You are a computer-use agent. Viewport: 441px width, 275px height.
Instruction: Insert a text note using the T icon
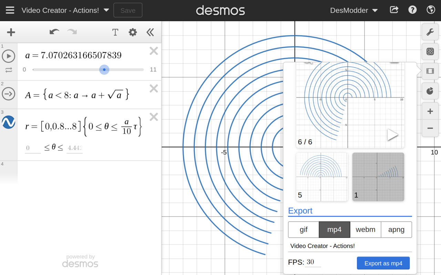point(115,32)
